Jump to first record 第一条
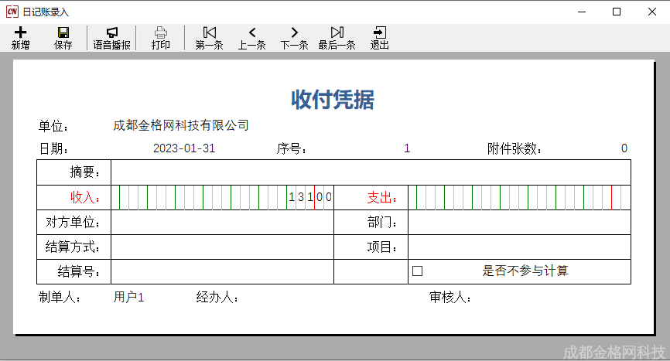This screenshot has height=361, width=670. pos(209,32)
